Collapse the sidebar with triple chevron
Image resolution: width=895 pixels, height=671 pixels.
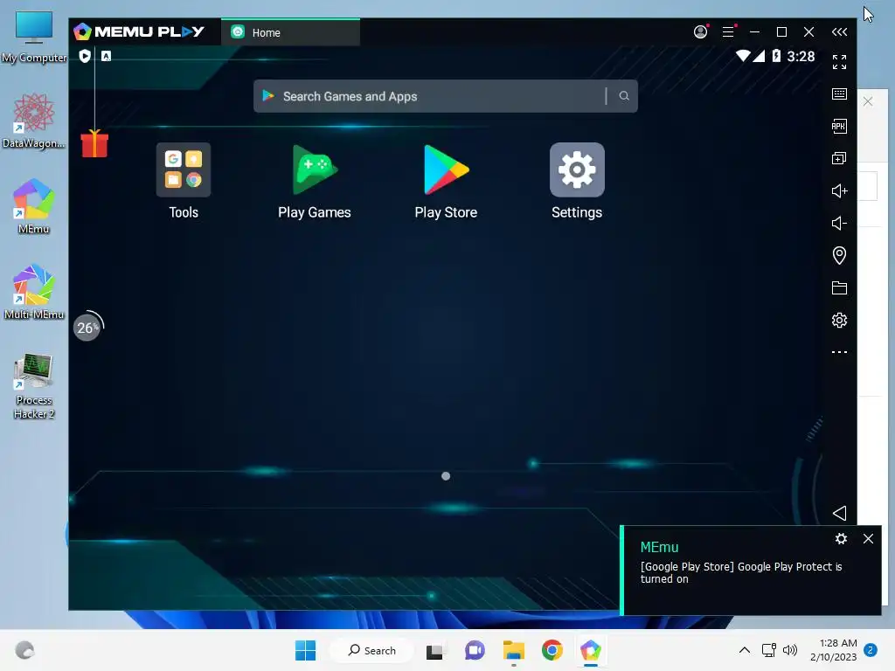coord(839,32)
